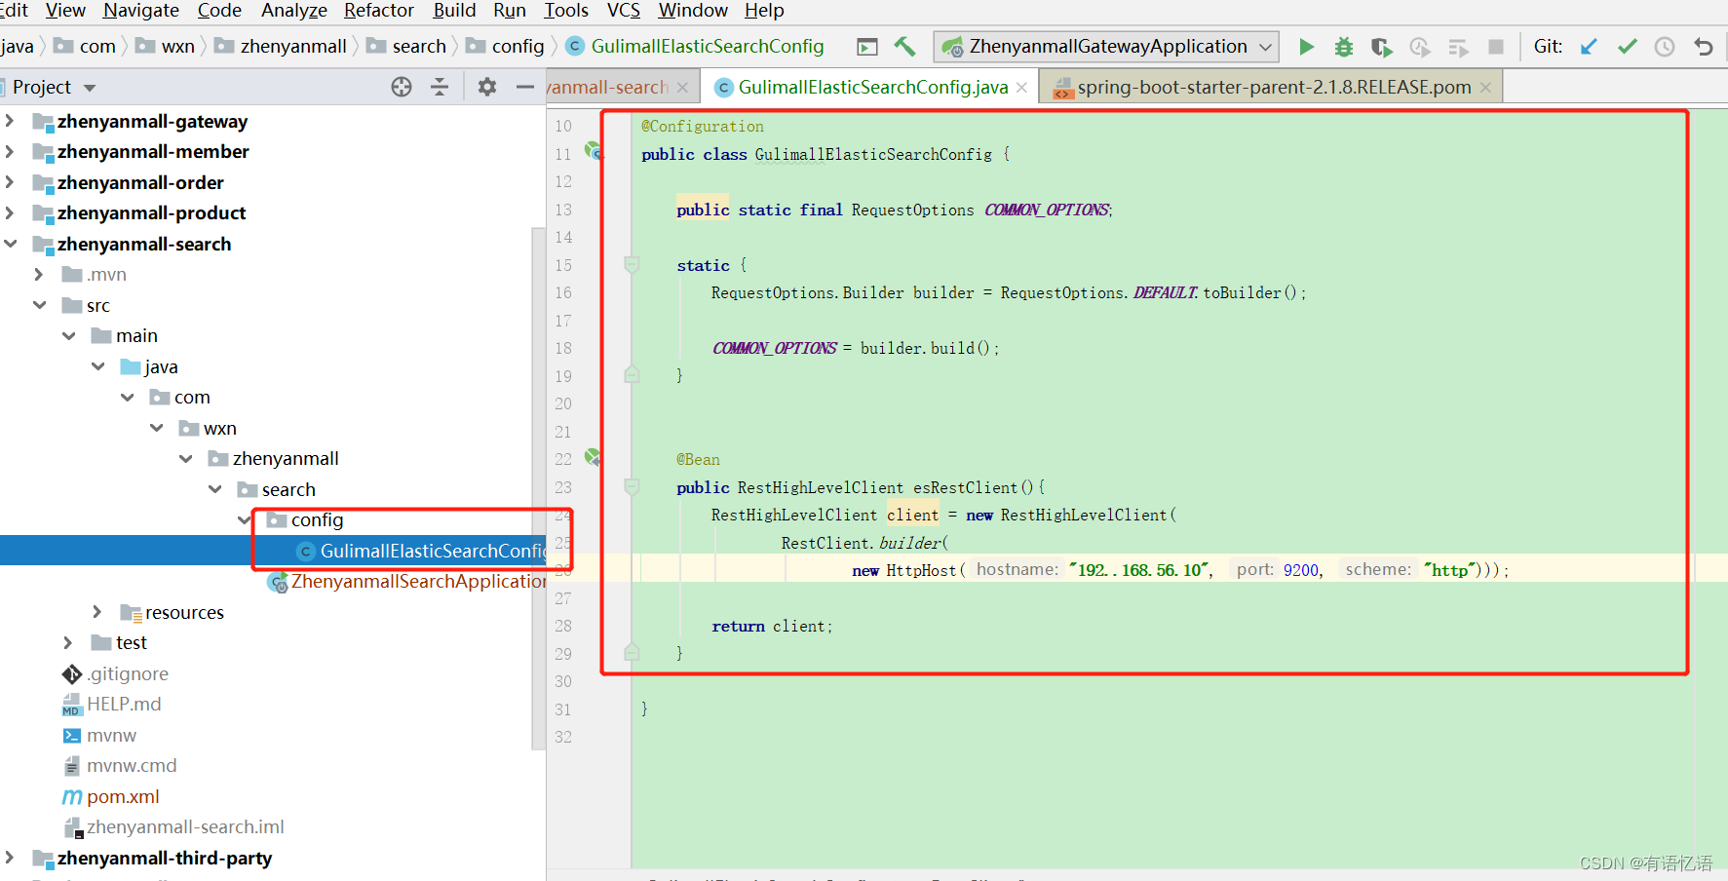This screenshot has height=881, width=1728.
Task: Click line number 31 in the gutter
Action: (x=563, y=709)
